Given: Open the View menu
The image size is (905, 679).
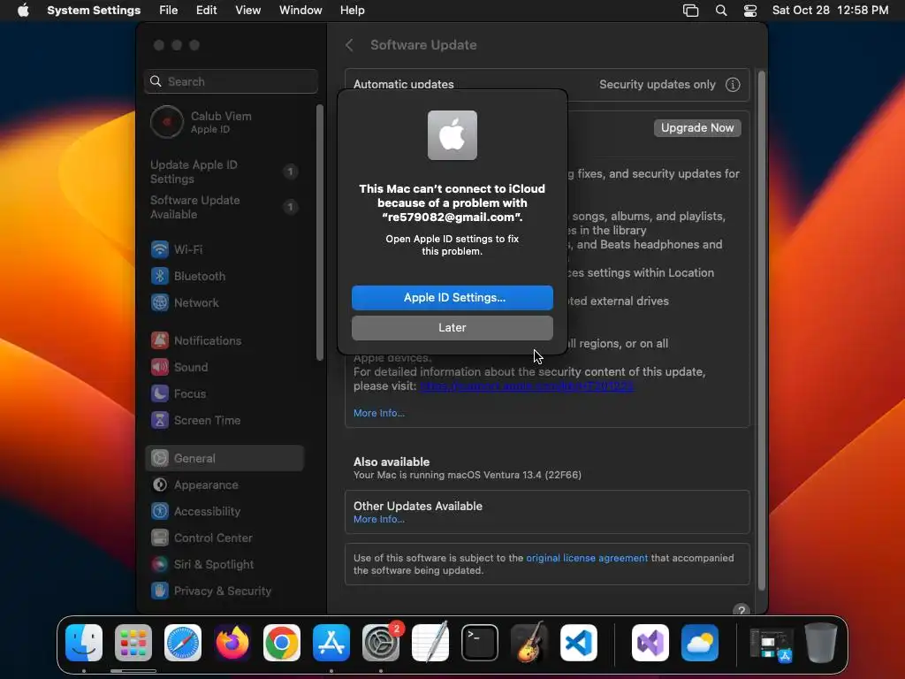Looking at the screenshot, I should click(247, 11).
